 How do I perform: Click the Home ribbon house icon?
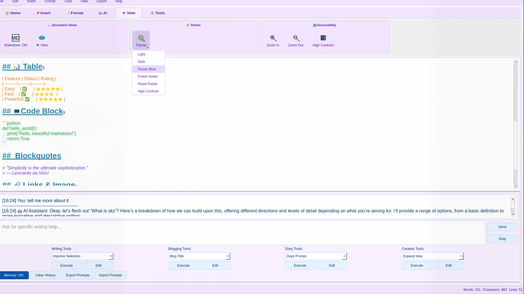(7, 13)
